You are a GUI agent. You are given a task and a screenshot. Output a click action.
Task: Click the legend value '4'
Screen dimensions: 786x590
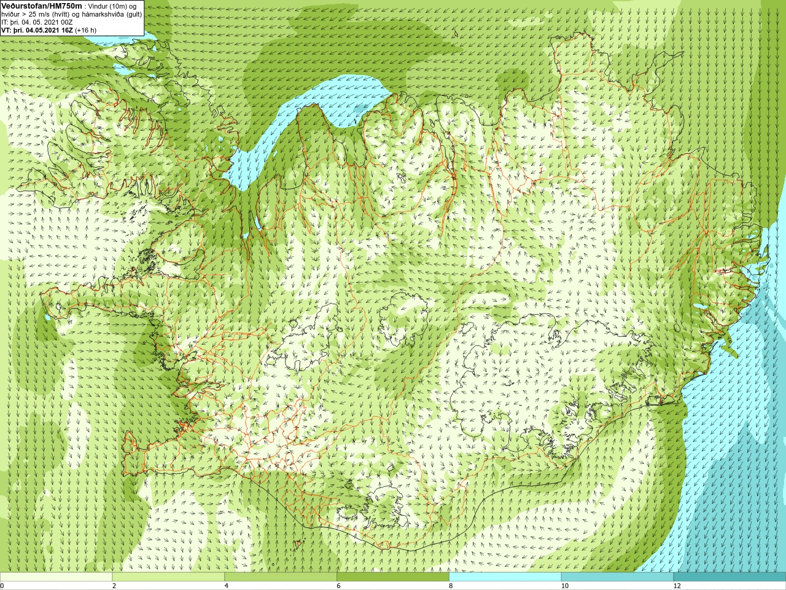click(x=227, y=586)
